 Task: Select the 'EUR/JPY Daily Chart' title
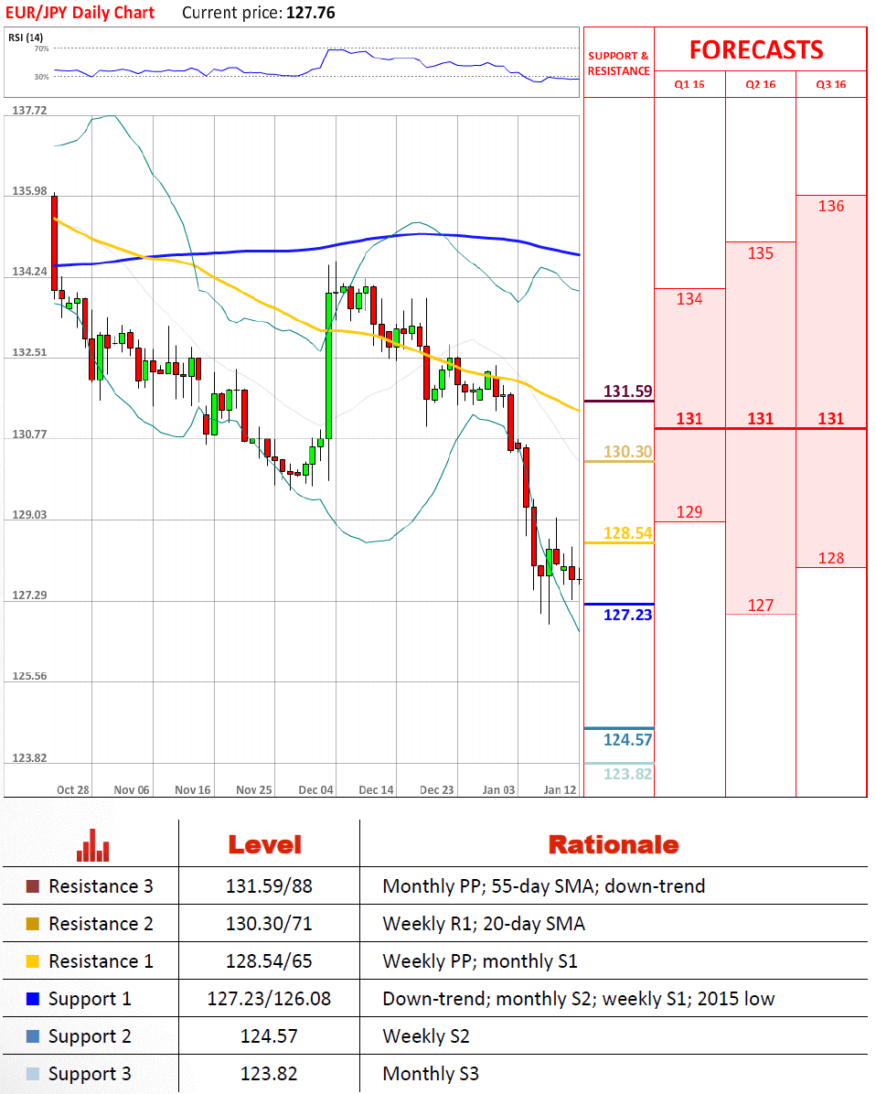pos(80,13)
